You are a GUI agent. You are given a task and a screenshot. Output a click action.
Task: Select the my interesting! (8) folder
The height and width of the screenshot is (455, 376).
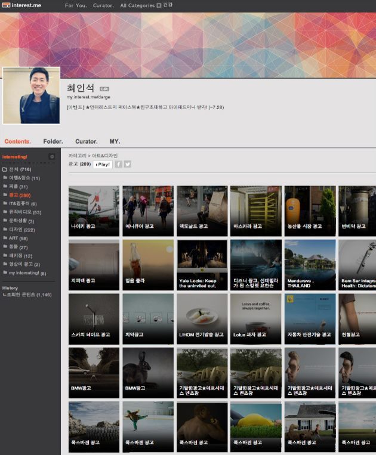pos(24,273)
